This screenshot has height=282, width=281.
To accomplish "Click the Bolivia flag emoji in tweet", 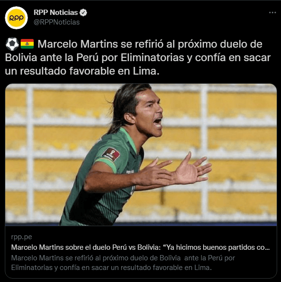I will coord(27,44).
